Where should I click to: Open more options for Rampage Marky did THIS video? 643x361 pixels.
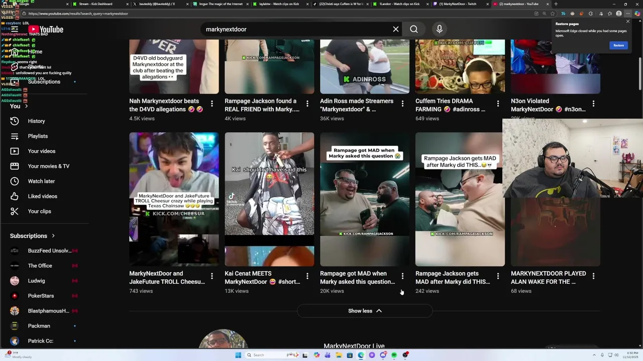[x=498, y=276]
